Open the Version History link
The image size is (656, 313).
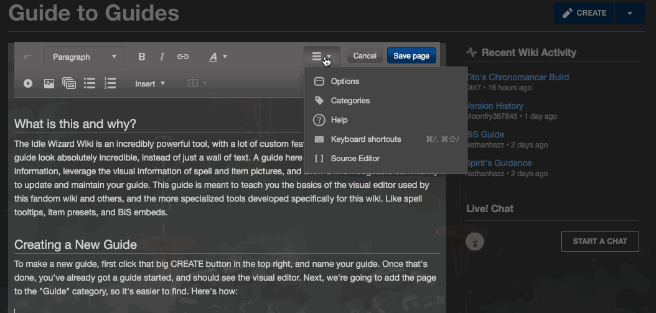click(495, 106)
